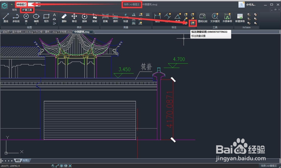Toggle full screen display in status bar
281x168 pixels.
(x=70, y=166)
